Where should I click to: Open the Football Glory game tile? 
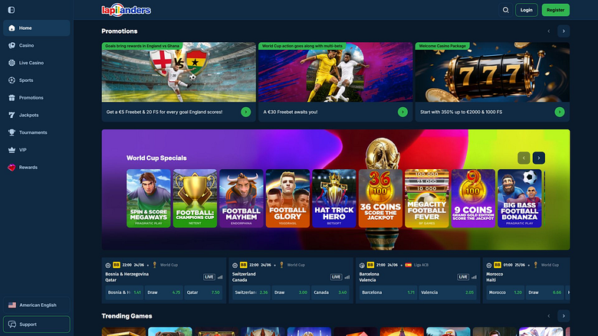pyautogui.click(x=287, y=198)
